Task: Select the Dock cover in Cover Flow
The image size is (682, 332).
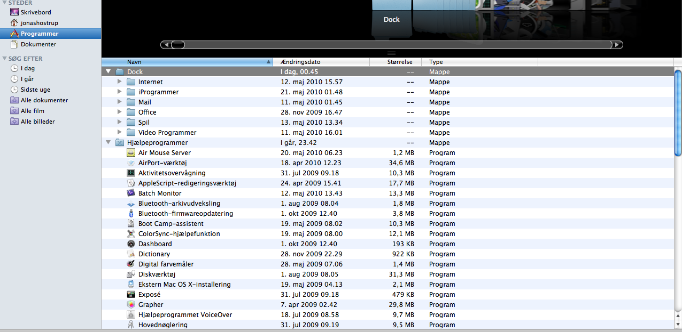Action: [x=392, y=6]
